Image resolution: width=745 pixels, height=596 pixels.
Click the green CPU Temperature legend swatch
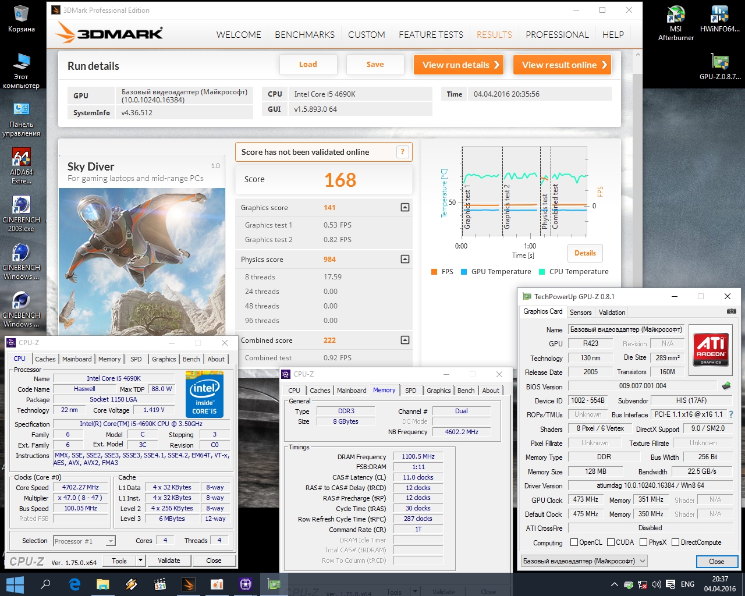click(x=542, y=272)
